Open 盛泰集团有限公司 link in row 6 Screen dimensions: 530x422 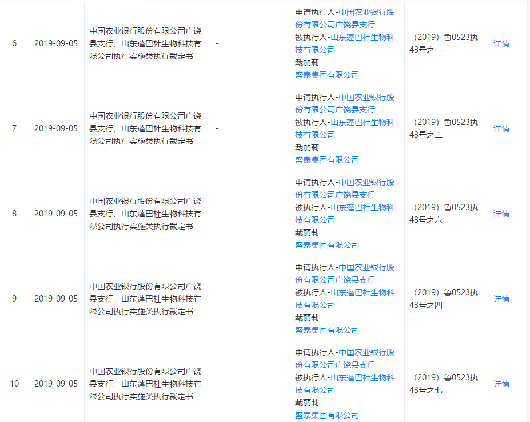tap(327, 75)
